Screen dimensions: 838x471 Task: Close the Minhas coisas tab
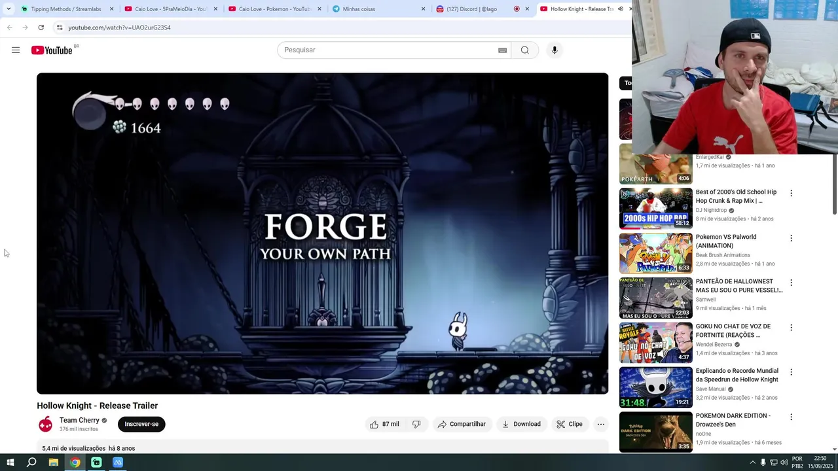423,9
